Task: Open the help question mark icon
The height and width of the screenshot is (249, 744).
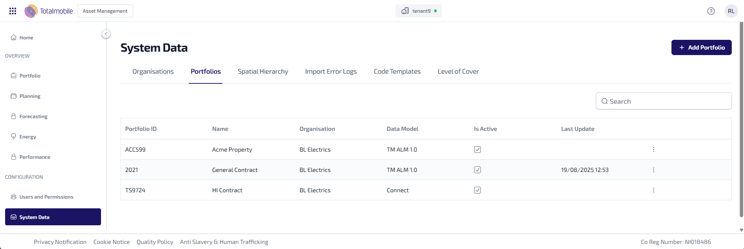Action: click(x=711, y=11)
